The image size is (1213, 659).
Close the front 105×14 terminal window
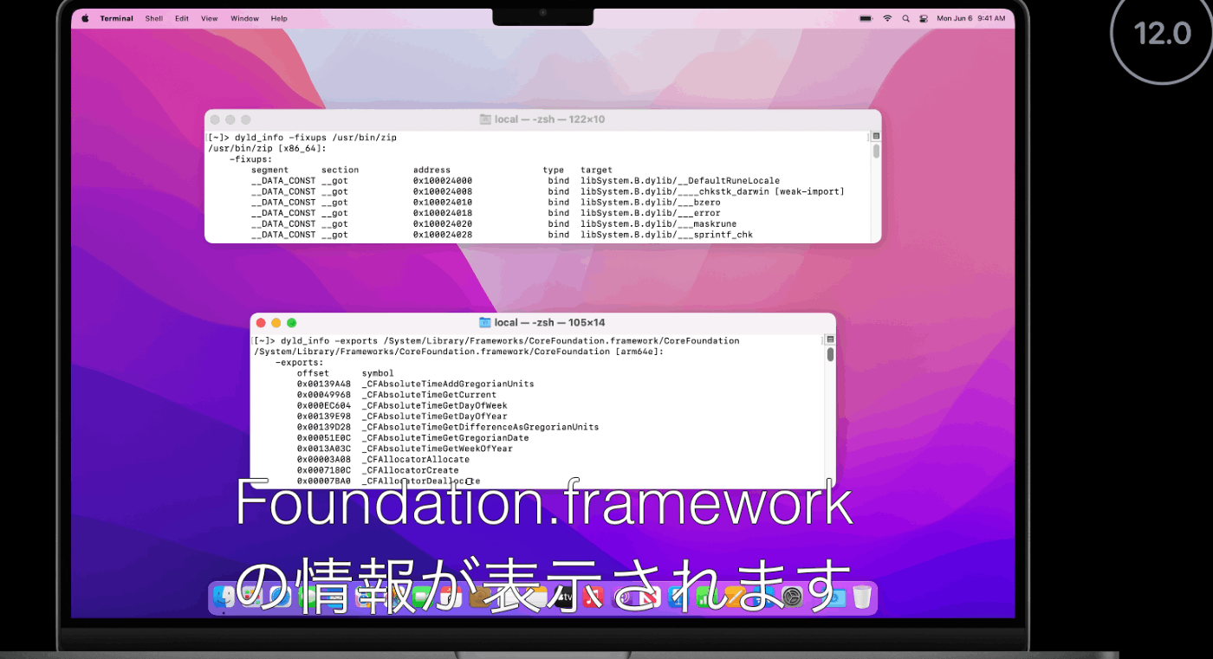261,323
